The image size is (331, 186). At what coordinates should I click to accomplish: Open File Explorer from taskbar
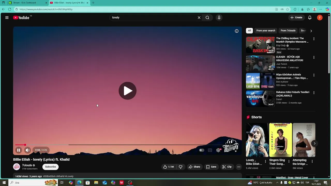point(96,183)
